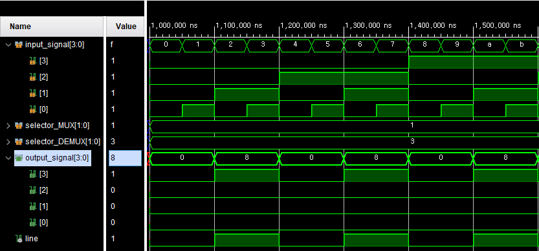539x251 pixels.
Task: Click the 1,300,000 ns time marker
Action: (x=368, y=25)
